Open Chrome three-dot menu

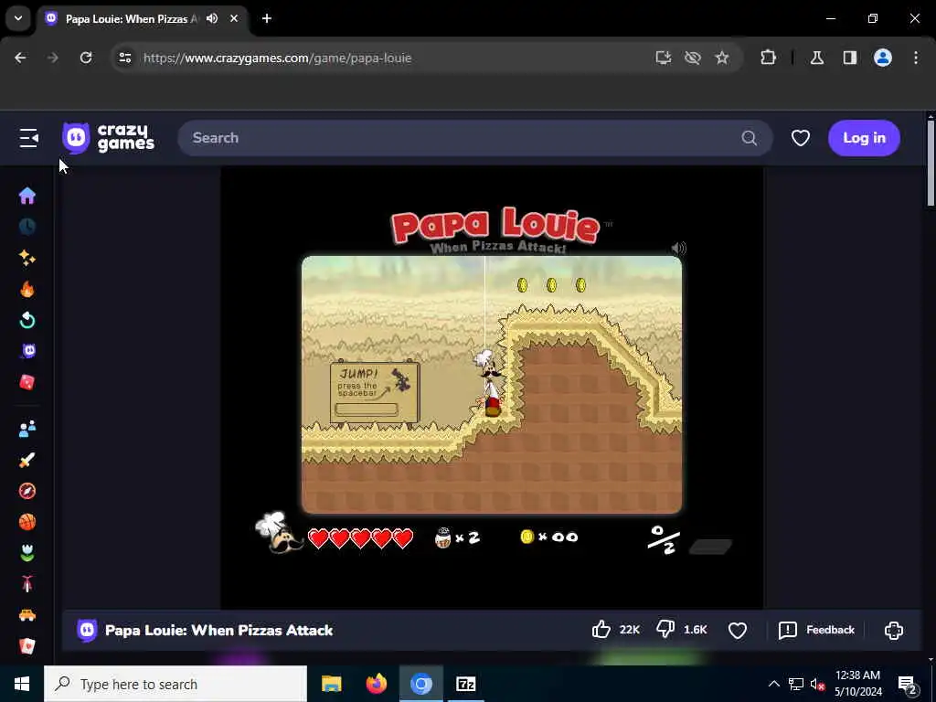click(916, 58)
